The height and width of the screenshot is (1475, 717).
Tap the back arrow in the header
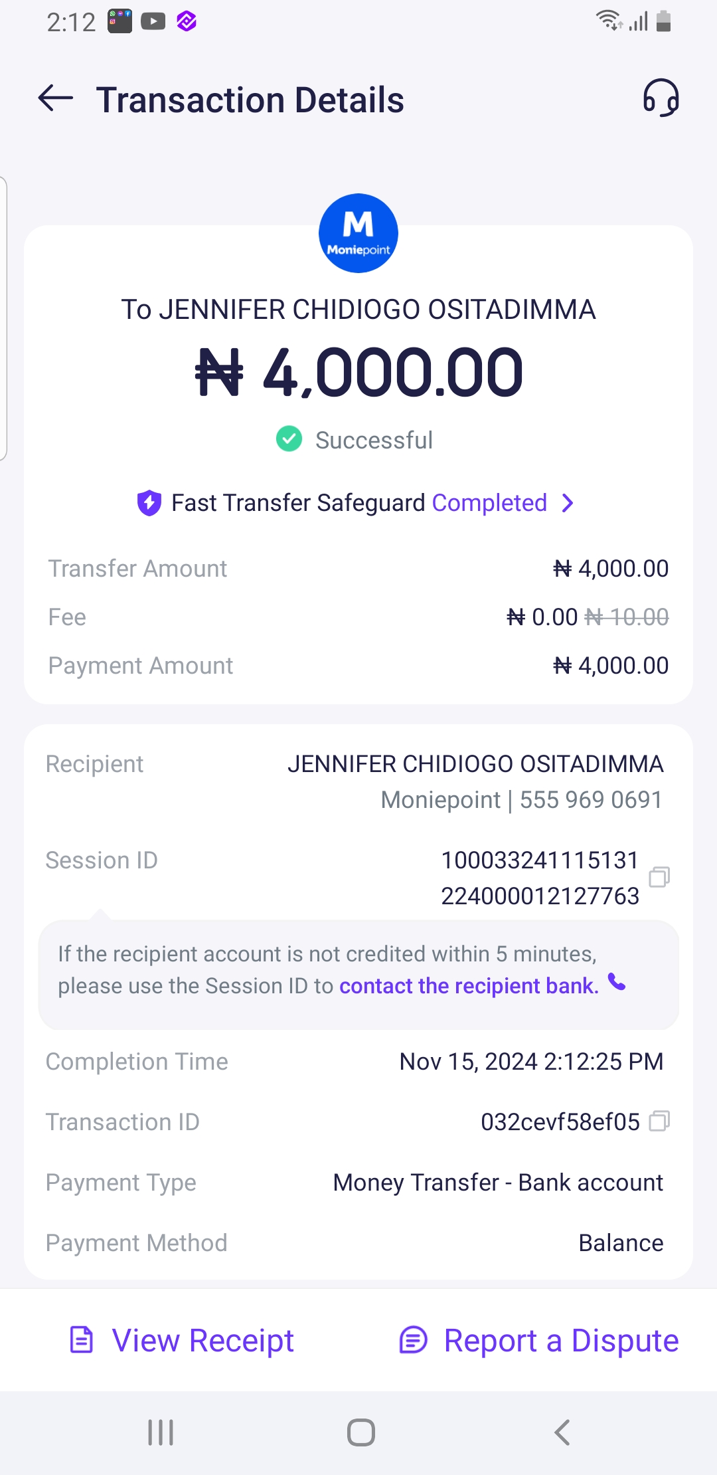tap(56, 99)
